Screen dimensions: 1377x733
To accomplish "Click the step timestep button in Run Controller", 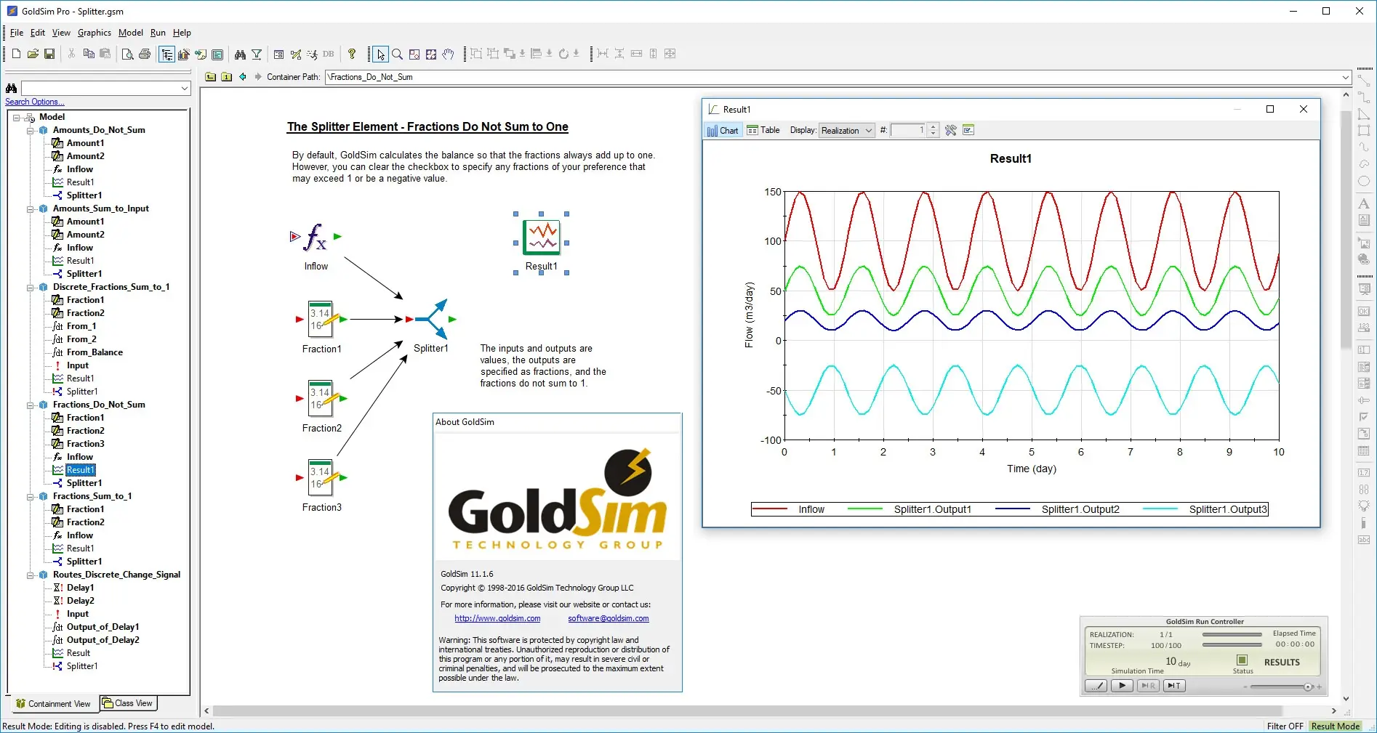I will coord(1174,686).
